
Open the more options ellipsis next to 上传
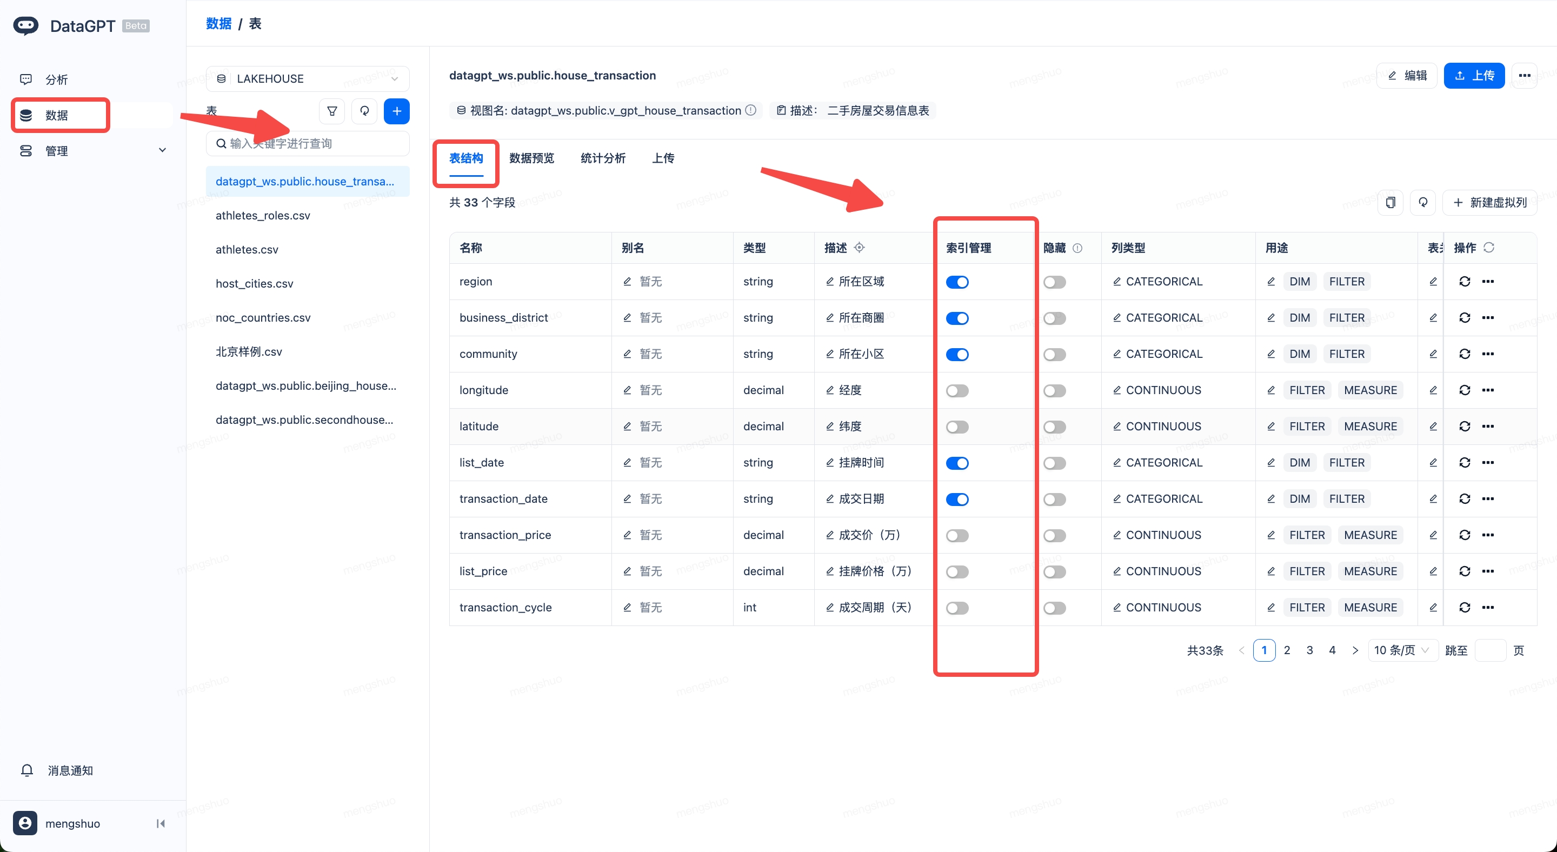[1525, 76]
